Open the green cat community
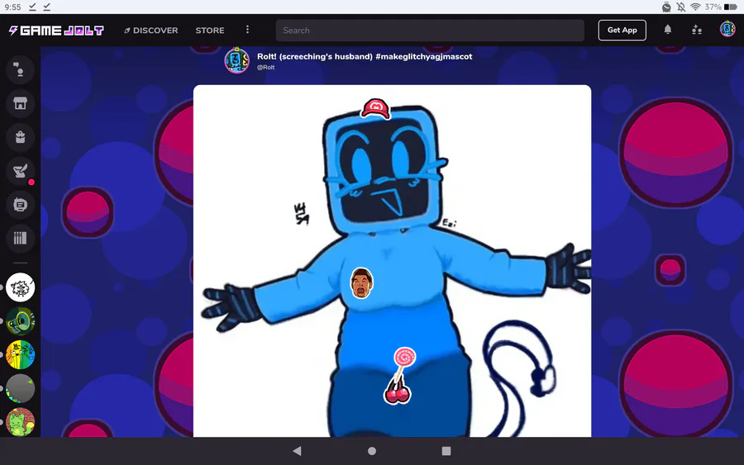This screenshot has width=744, height=465. (21, 422)
